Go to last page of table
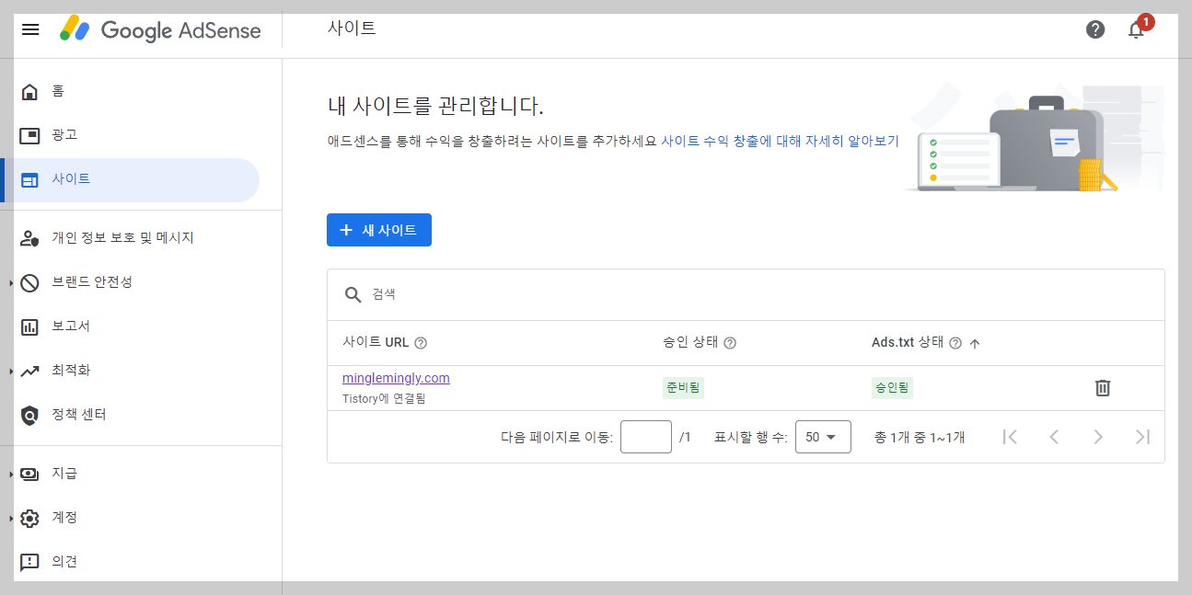 click(1142, 437)
